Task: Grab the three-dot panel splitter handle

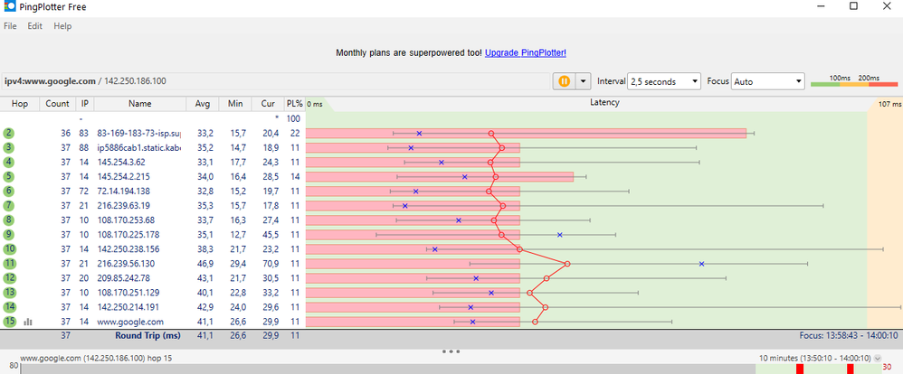Action: (x=451, y=351)
